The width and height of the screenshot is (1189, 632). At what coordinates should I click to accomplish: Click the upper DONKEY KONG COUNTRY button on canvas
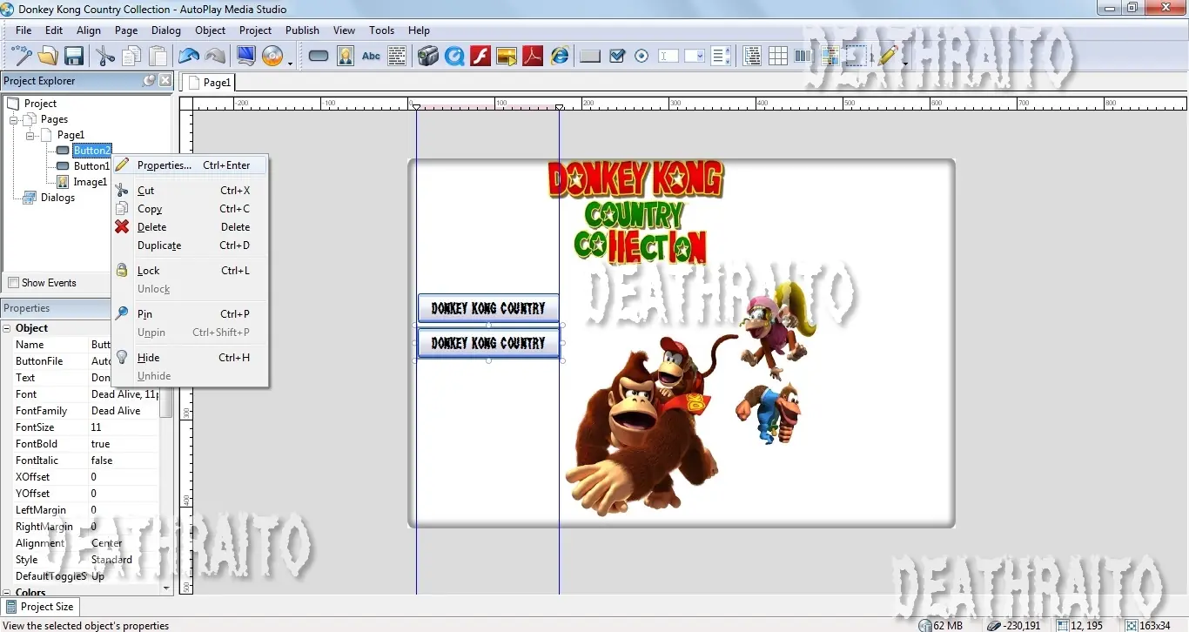point(488,308)
